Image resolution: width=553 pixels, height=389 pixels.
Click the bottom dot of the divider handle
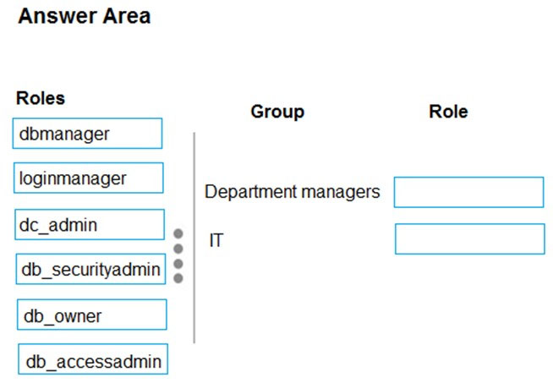pyautogui.click(x=178, y=278)
